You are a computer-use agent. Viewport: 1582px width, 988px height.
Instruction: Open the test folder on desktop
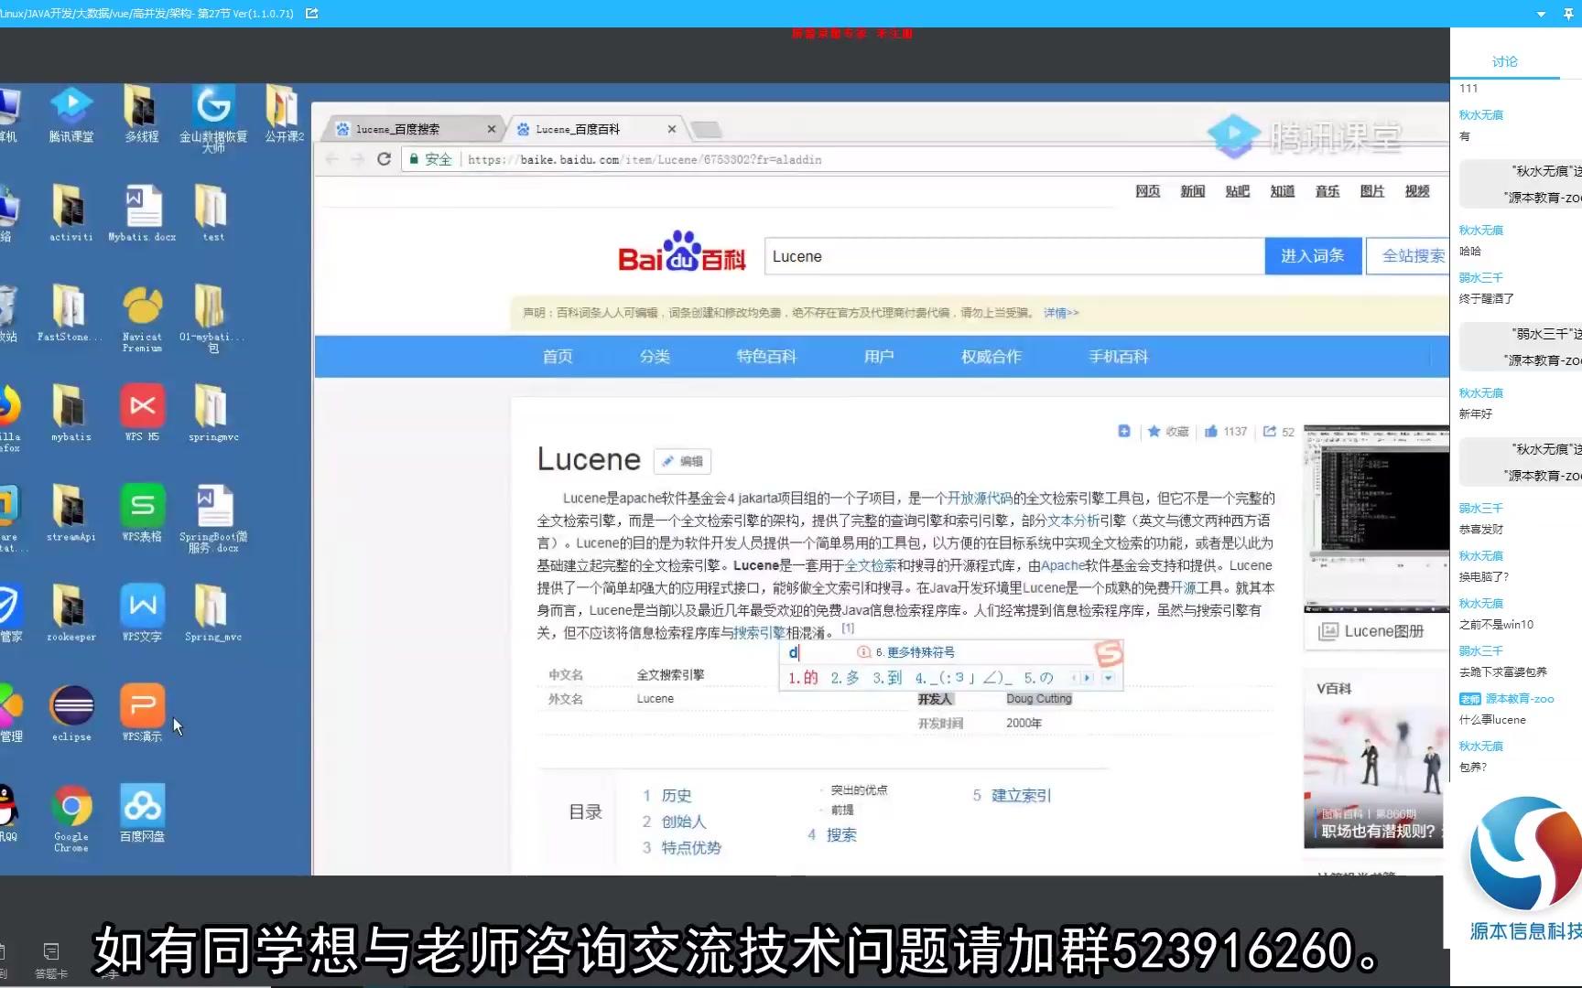point(213,213)
